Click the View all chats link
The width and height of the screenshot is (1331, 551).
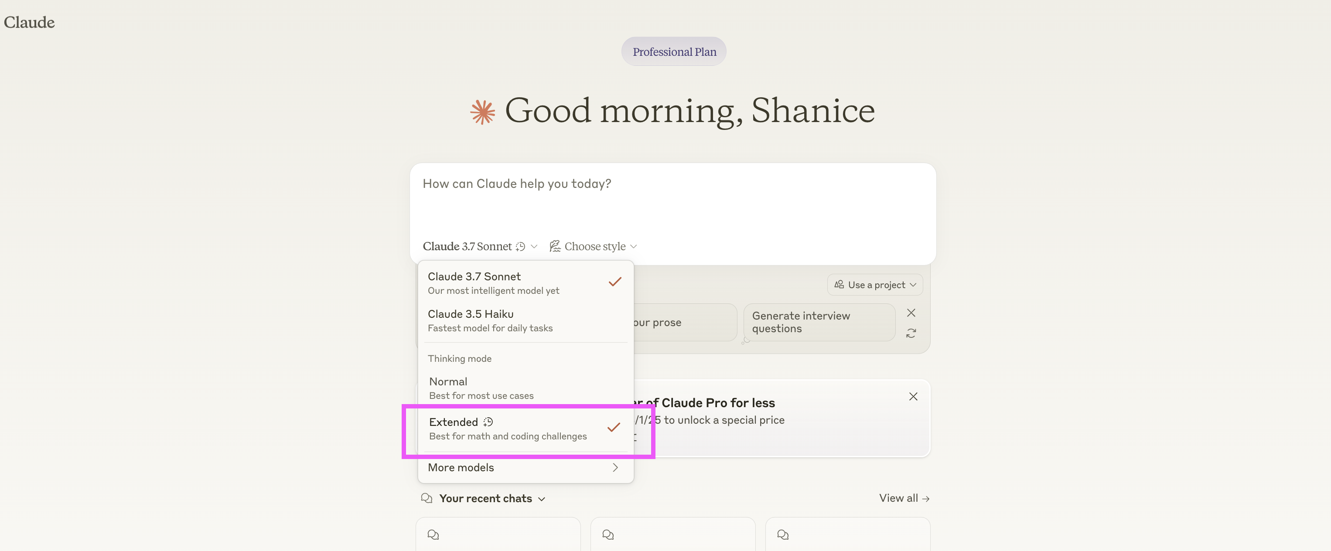tap(904, 498)
